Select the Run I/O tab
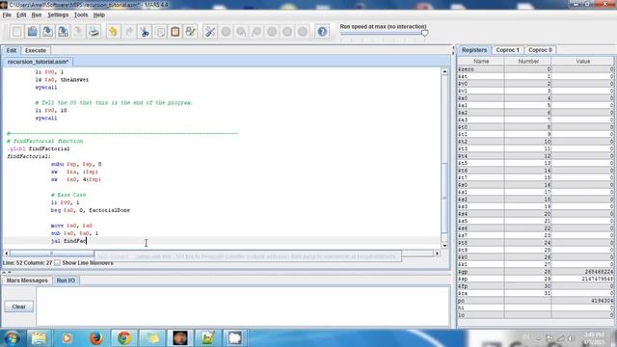This screenshot has width=617, height=347. 66,280
